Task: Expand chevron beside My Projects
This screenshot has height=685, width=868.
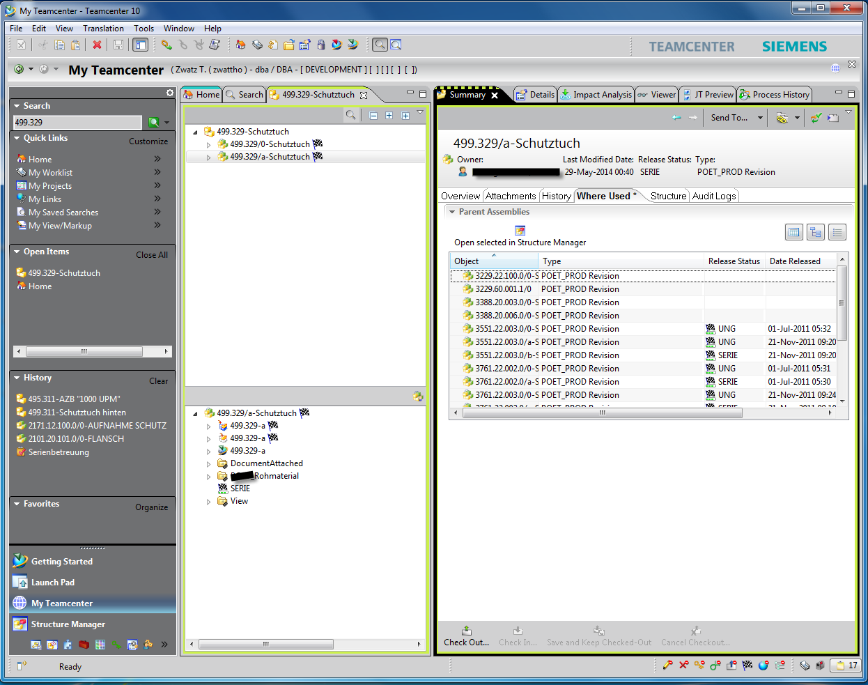Action: (157, 185)
